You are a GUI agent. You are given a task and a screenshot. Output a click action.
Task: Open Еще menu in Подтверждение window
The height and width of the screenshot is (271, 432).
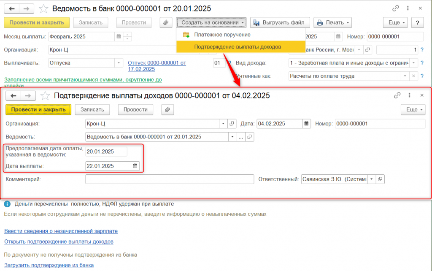pyautogui.click(x=413, y=109)
